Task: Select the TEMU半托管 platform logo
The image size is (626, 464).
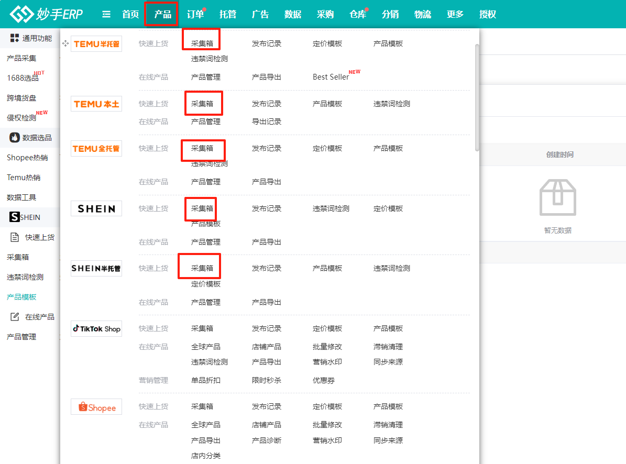Action: click(x=96, y=44)
